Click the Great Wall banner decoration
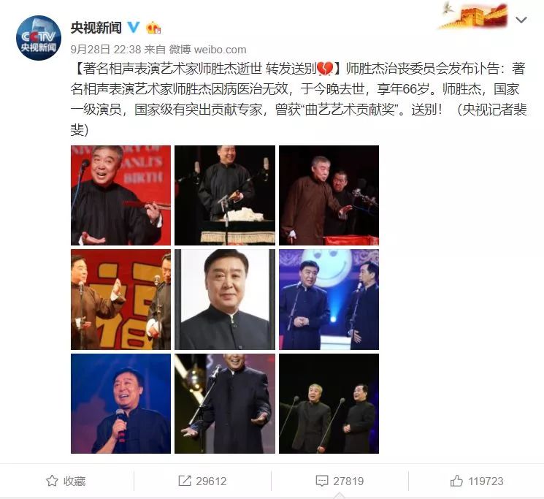 474,15
